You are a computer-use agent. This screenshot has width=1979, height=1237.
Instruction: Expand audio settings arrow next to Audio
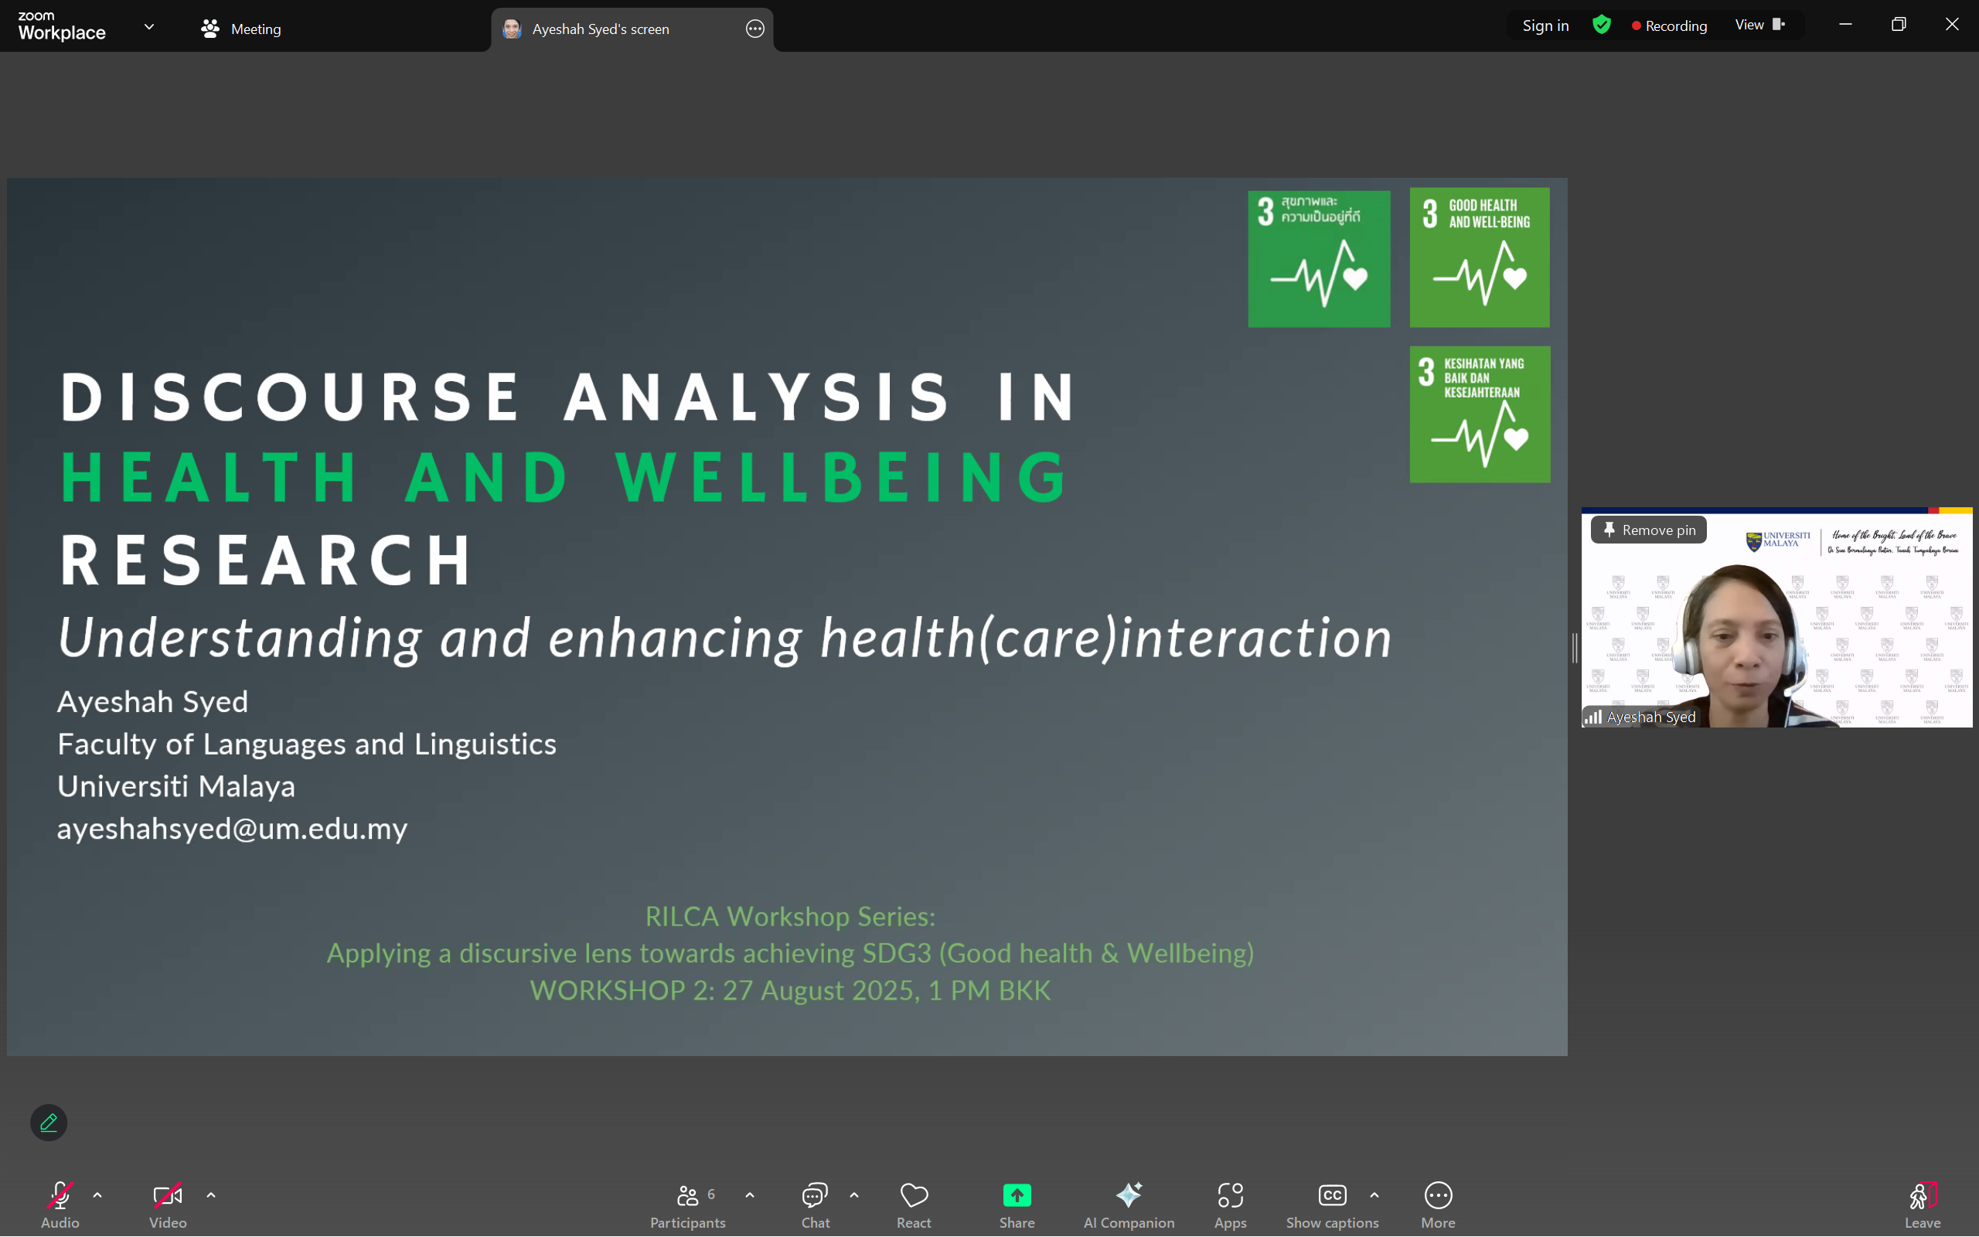click(x=97, y=1195)
